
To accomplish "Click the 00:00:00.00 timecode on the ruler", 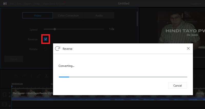I will click(x=17, y=84).
